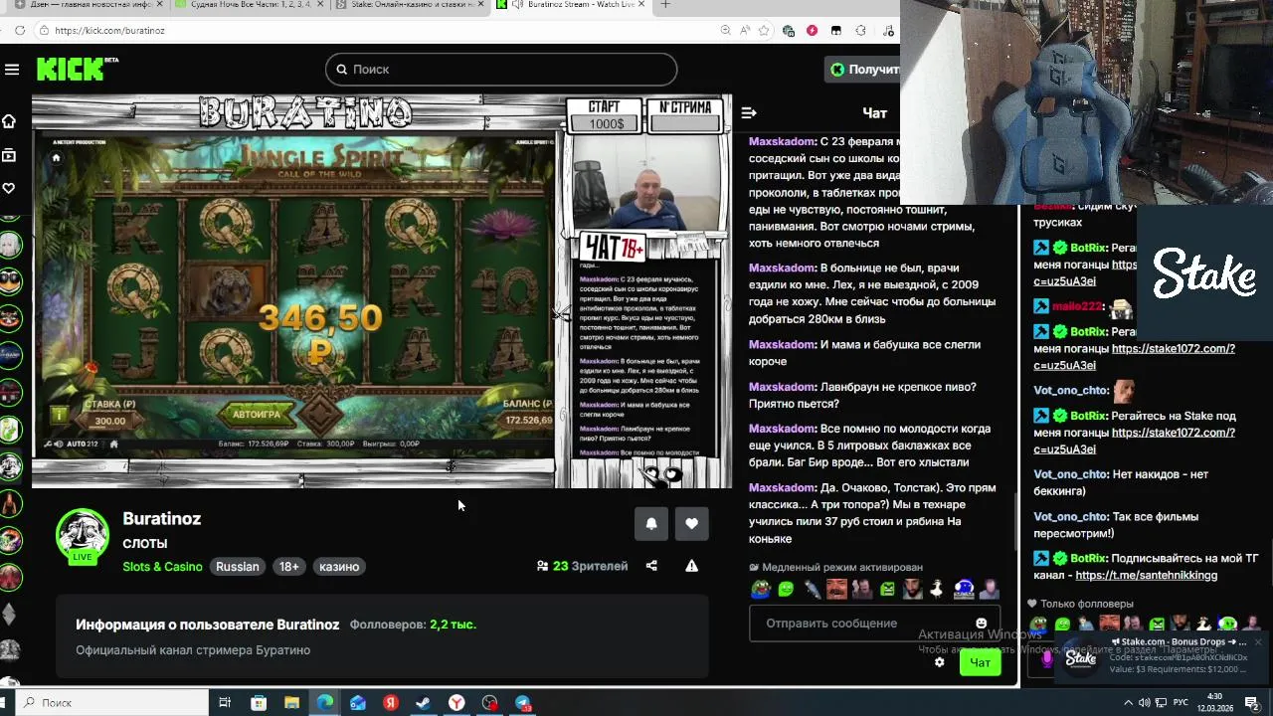
Task: Open Yandex Browser from the taskbar
Action: tap(456, 702)
